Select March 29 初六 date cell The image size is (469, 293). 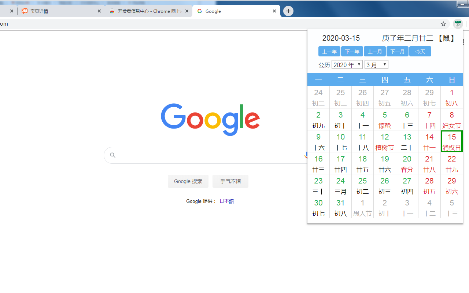452,185
